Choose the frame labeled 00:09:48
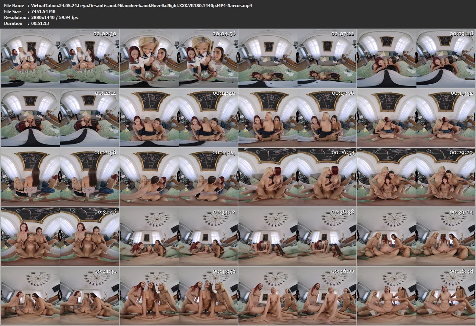 point(416,58)
